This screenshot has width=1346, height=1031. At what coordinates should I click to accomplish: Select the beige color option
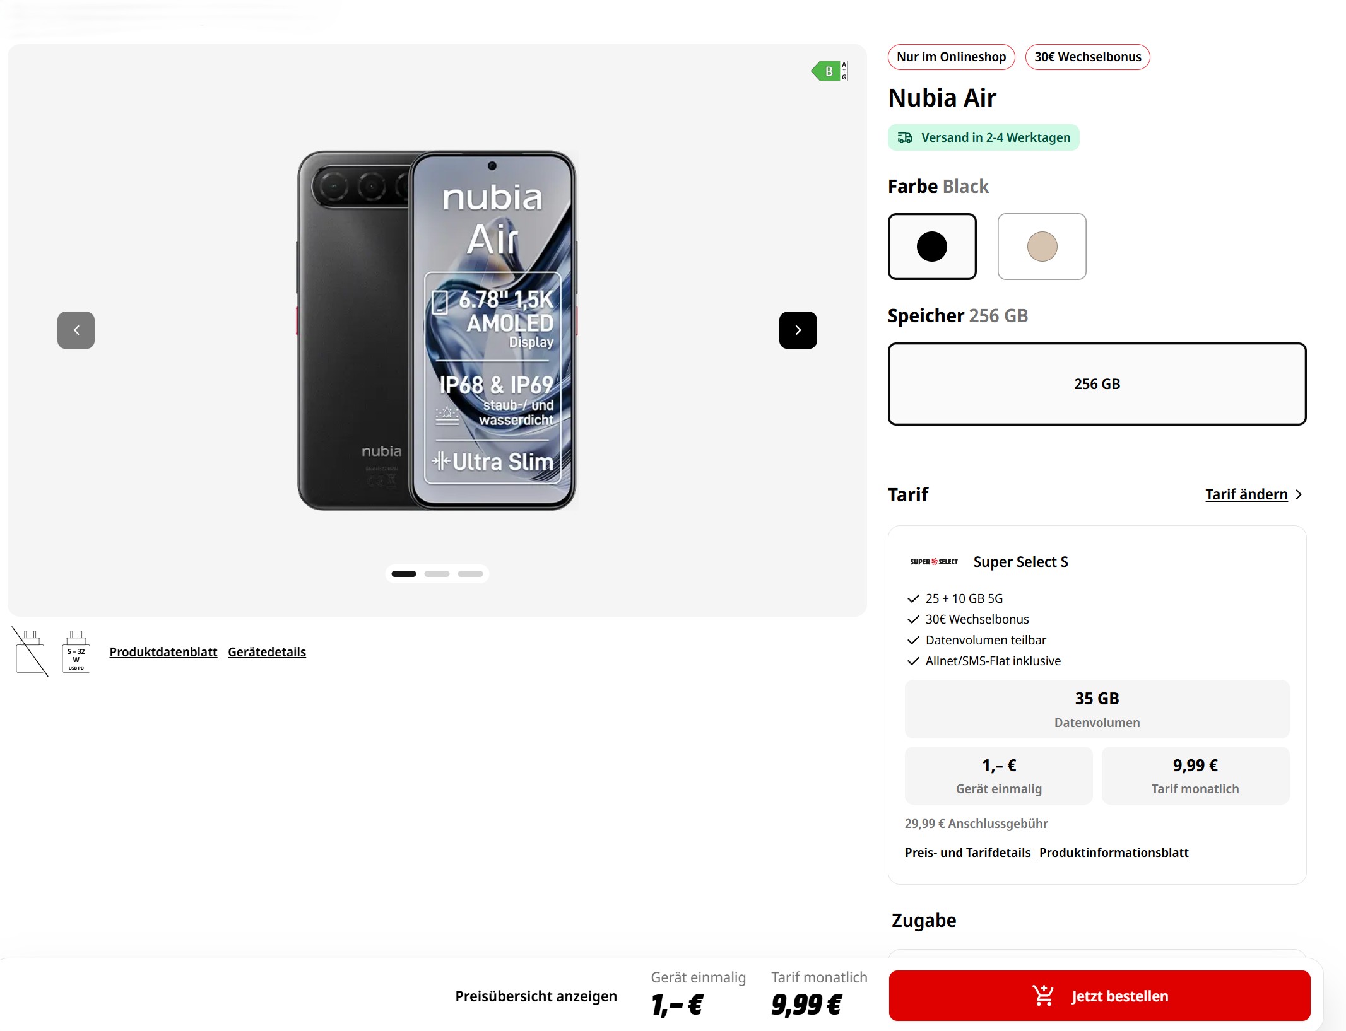click(x=1041, y=247)
